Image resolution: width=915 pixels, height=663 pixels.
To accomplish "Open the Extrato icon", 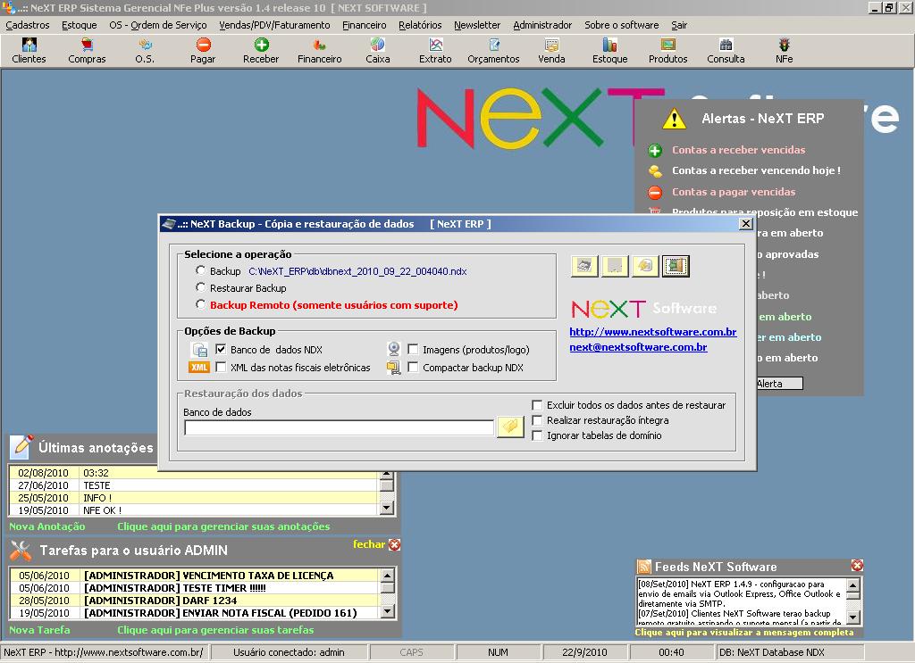I will click(435, 51).
